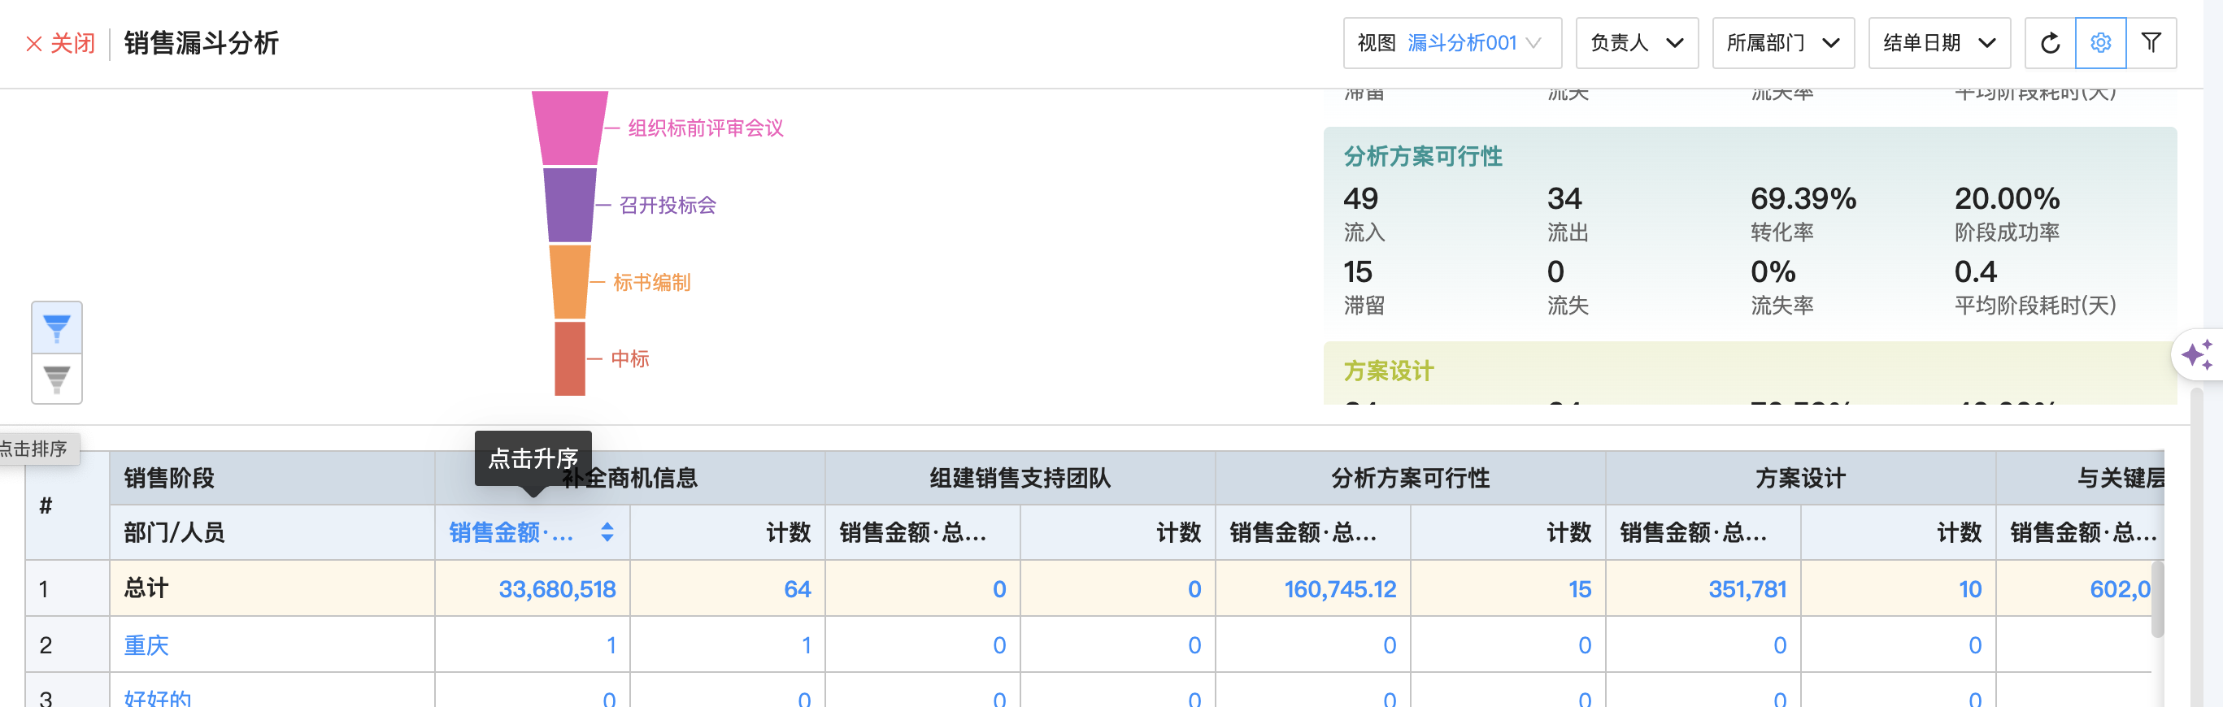Click the sort arrows on 销售金额 column

[607, 532]
